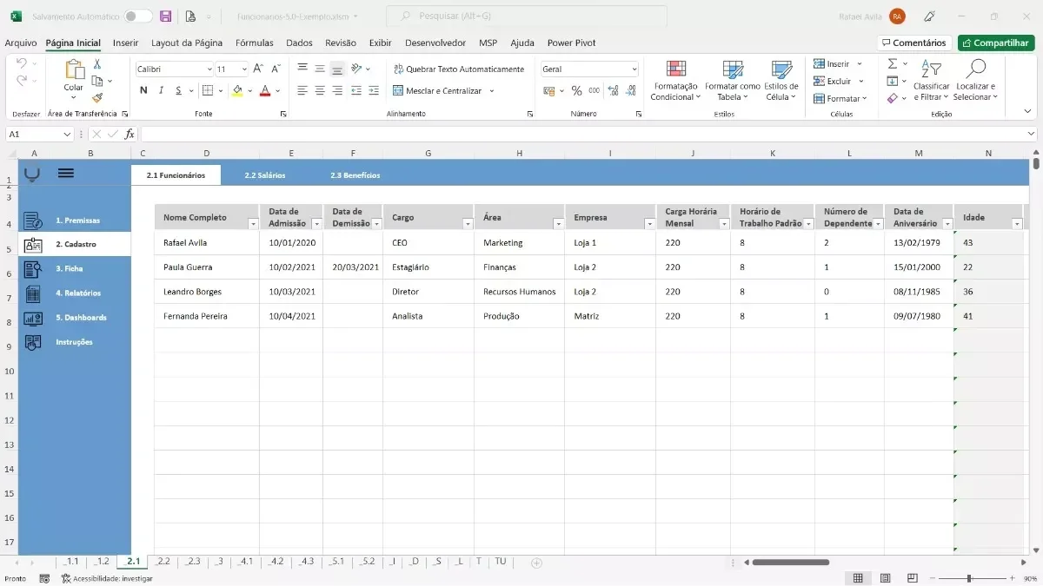The image size is (1043, 586).
Task: Open Formatação Condicional menu
Action: point(674,80)
